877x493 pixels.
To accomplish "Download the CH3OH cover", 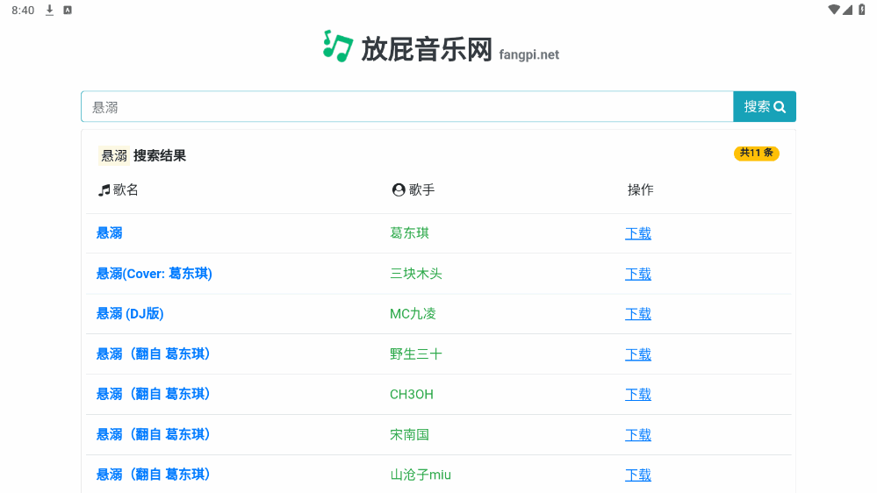I will [638, 395].
